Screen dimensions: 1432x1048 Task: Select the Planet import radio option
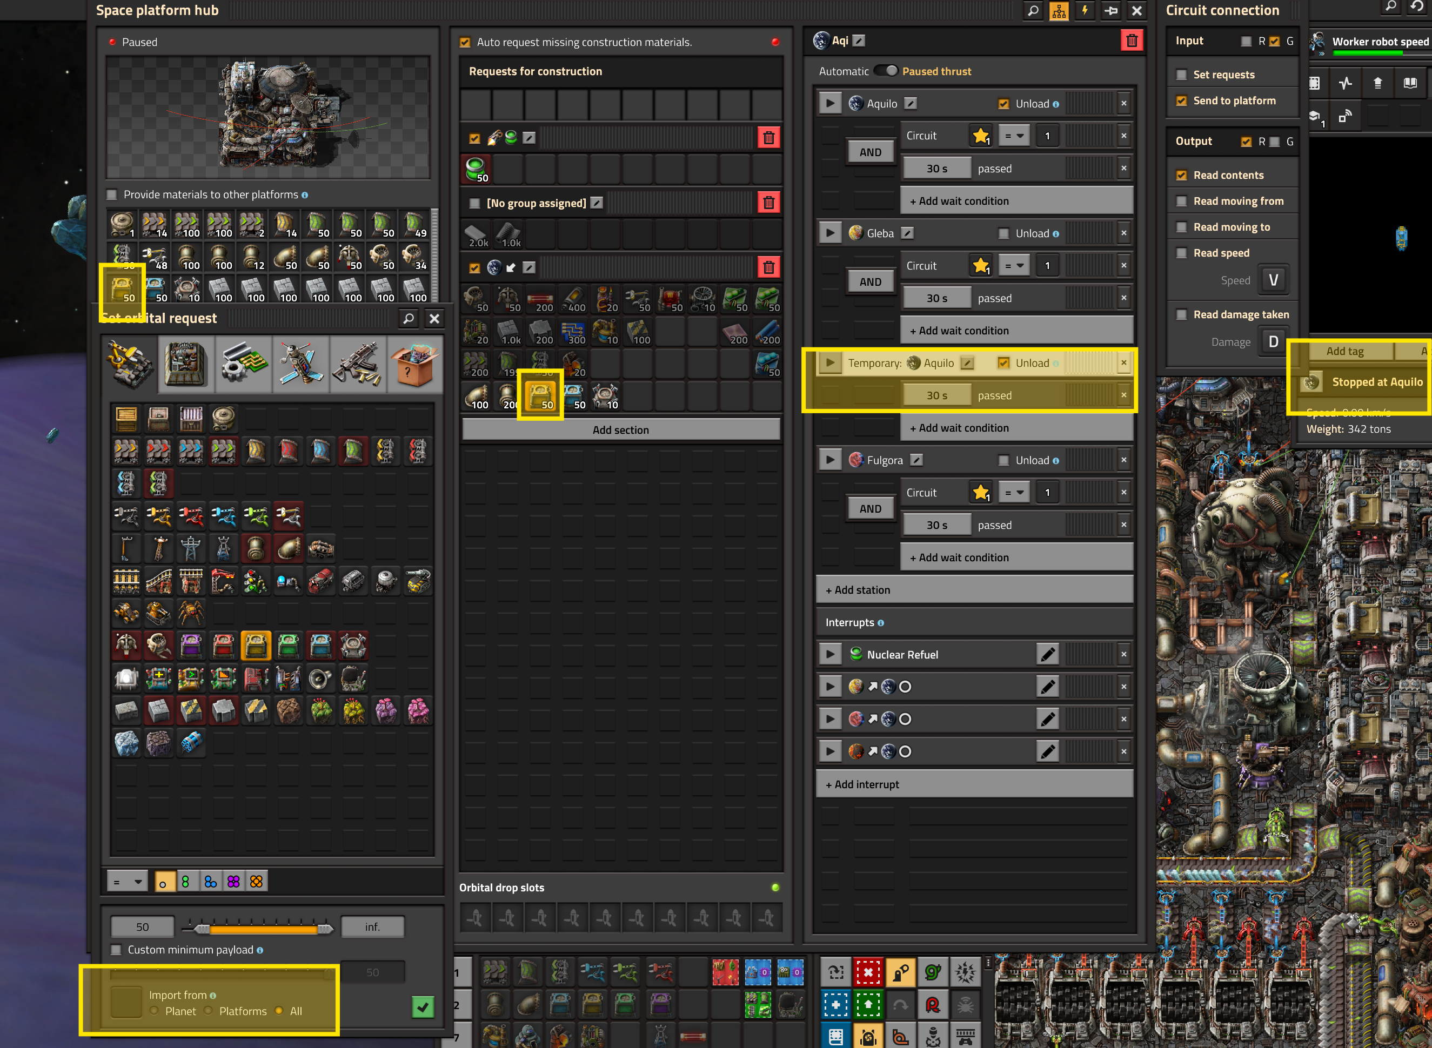154,1011
